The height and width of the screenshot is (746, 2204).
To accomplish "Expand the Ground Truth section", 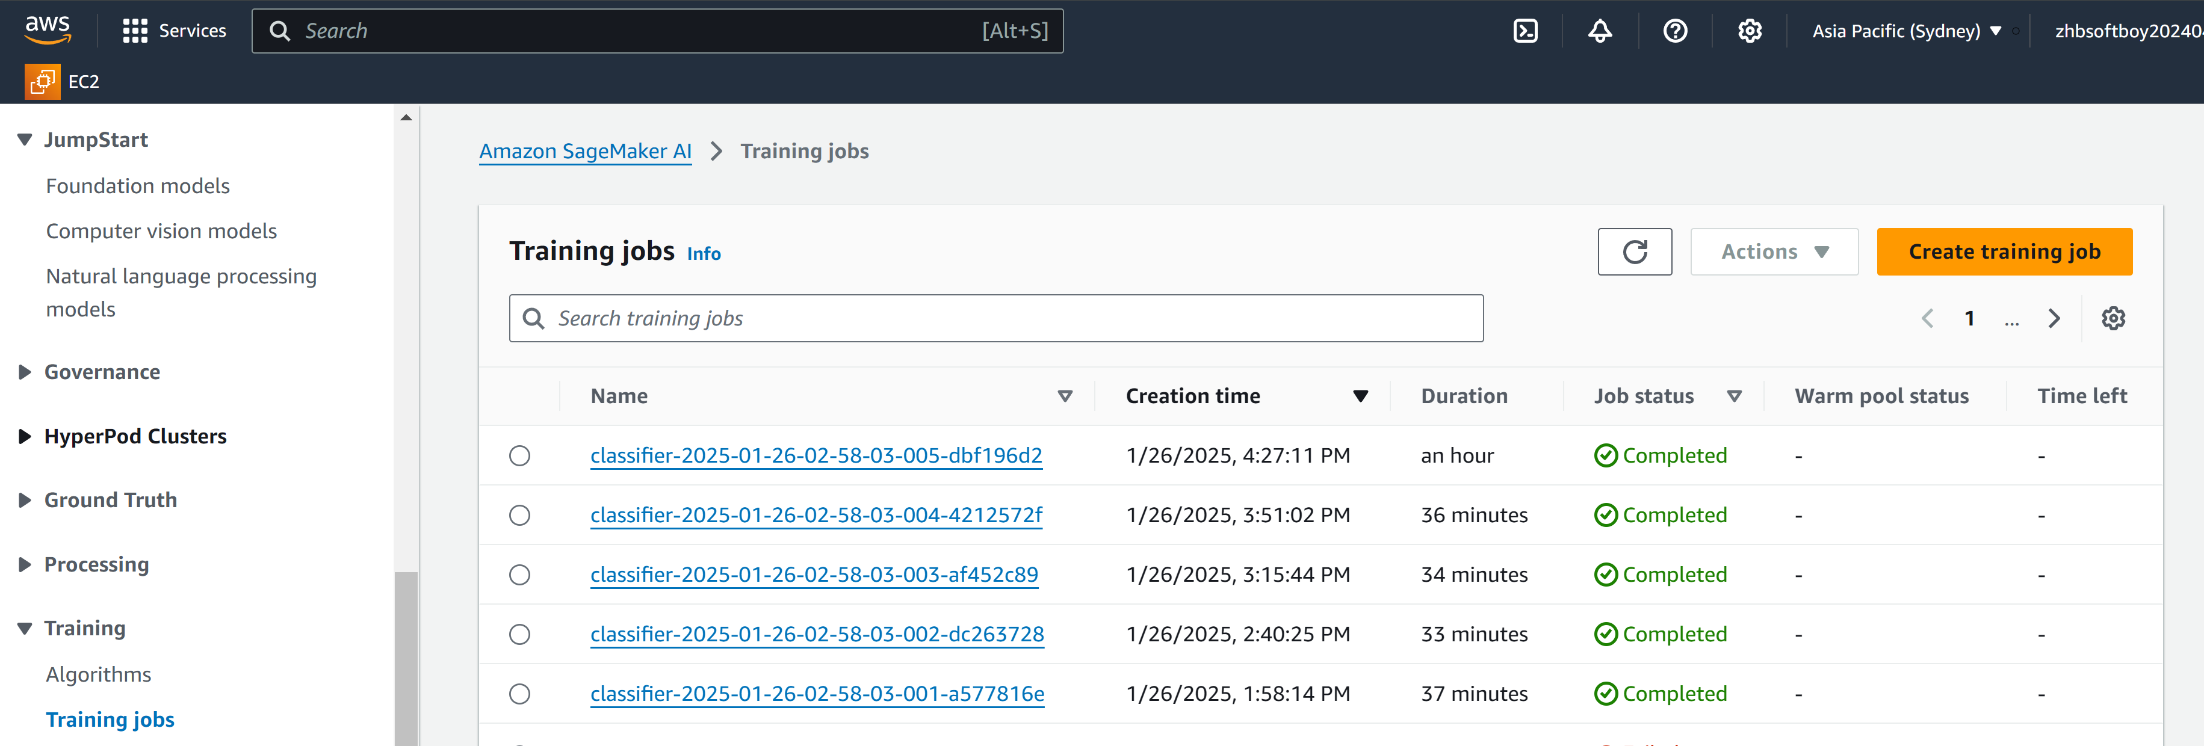I will tap(25, 501).
